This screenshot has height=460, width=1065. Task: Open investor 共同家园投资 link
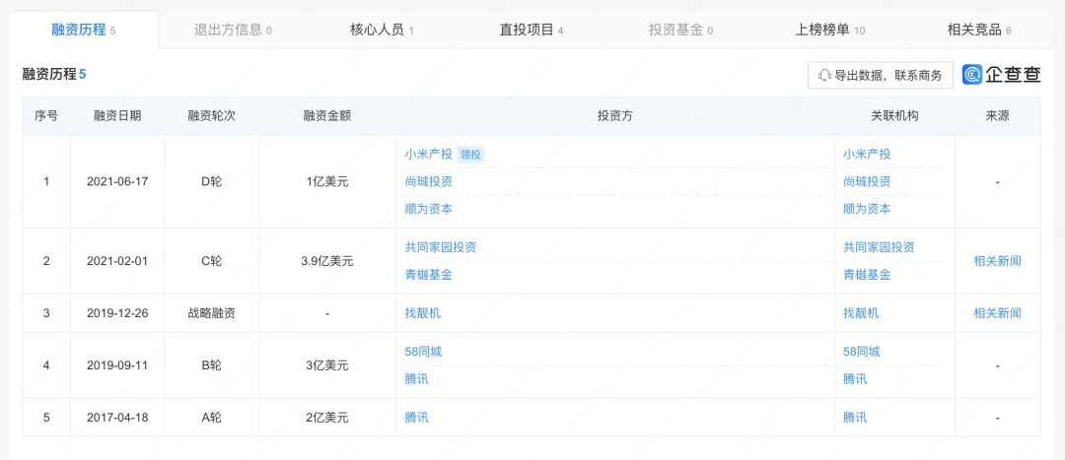click(x=440, y=247)
